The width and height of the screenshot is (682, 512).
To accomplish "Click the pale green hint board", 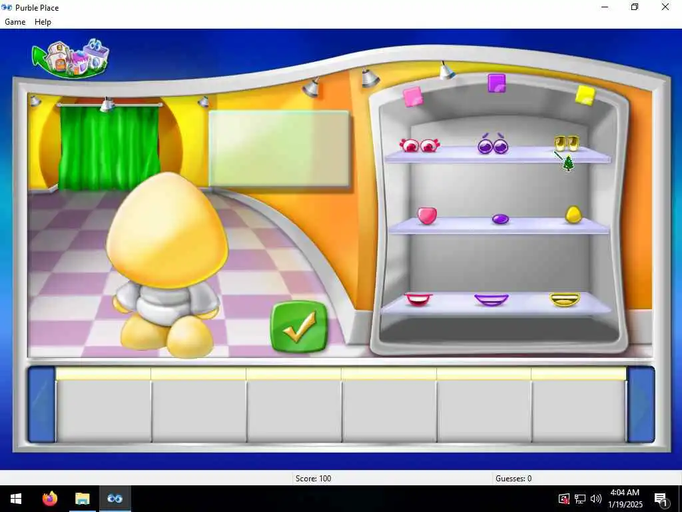I will tap(279, 149).
